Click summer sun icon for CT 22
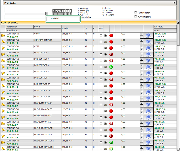 (3, 48)
